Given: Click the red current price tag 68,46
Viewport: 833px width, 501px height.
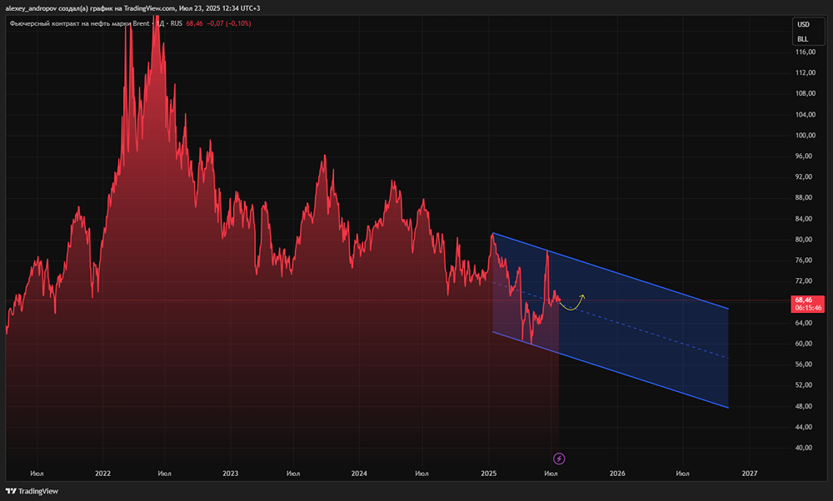Looking at the screenshot, I should click(804, 300).
